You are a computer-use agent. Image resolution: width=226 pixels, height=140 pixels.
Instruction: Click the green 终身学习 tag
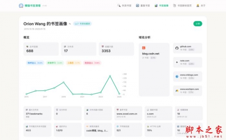pyautogui.click(x=55, y=63)
